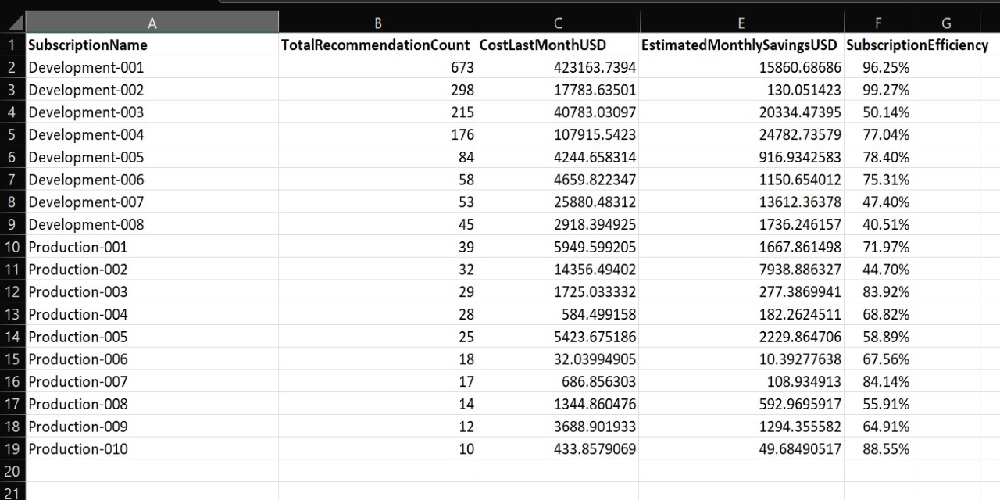Select the CostLastMonthUSD column header C
Image resolution: width=1000 pixels, height=500 pixels.
coord(557,21)
